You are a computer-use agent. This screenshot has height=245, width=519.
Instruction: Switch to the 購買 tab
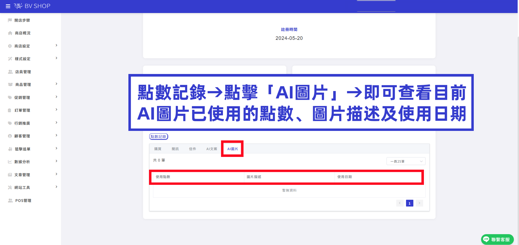(158, 149)
